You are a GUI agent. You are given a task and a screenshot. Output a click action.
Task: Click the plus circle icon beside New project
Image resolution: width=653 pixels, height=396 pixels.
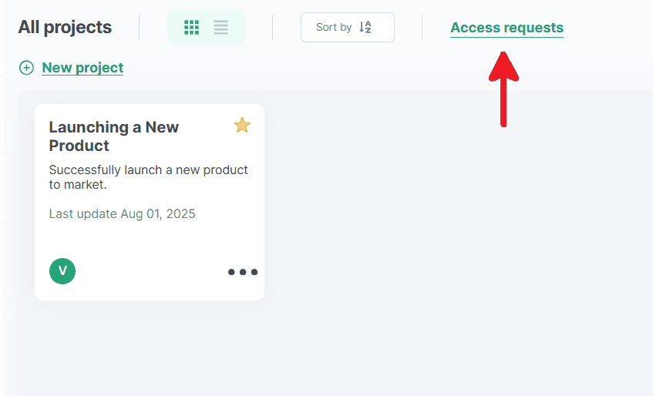26,68
